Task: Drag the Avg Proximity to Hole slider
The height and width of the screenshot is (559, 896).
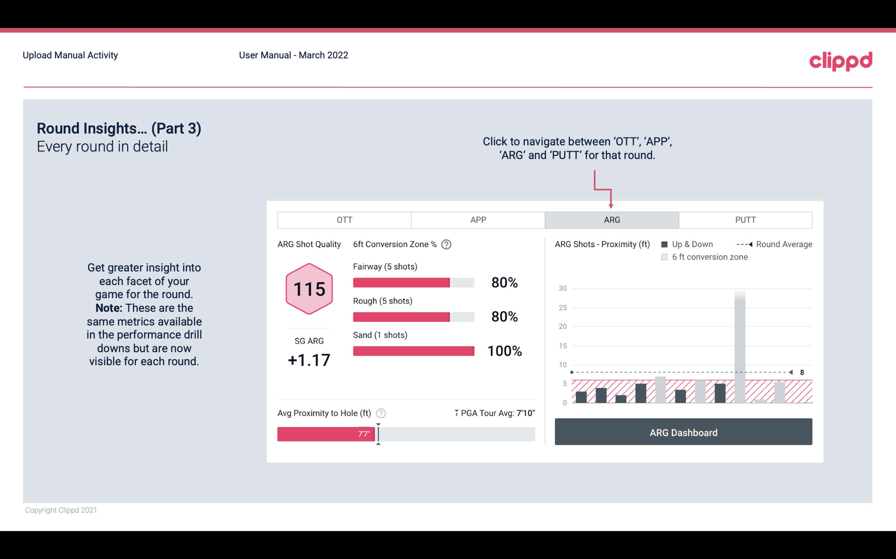Action: pyautogui.click(x=377, y=433)
